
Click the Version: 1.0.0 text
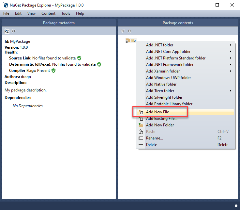pos(16,47)
